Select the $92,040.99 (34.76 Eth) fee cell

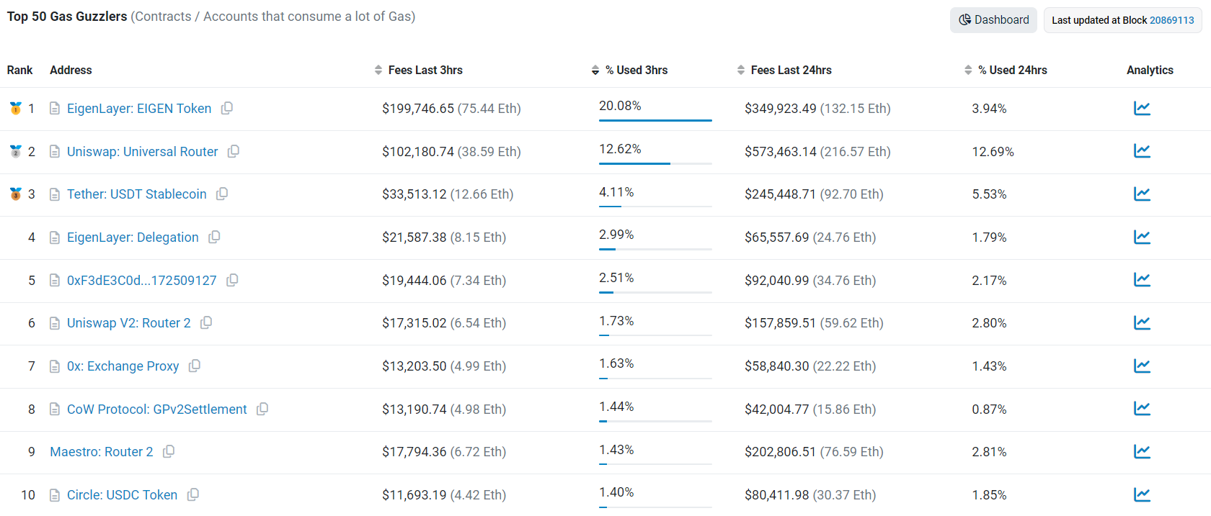coord(810,281)
